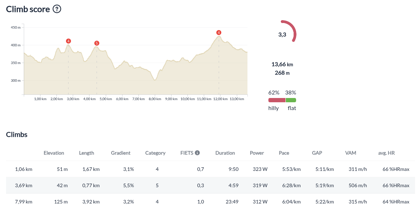
Task: Click the green flat bar segment
Action: coord(291,100)
